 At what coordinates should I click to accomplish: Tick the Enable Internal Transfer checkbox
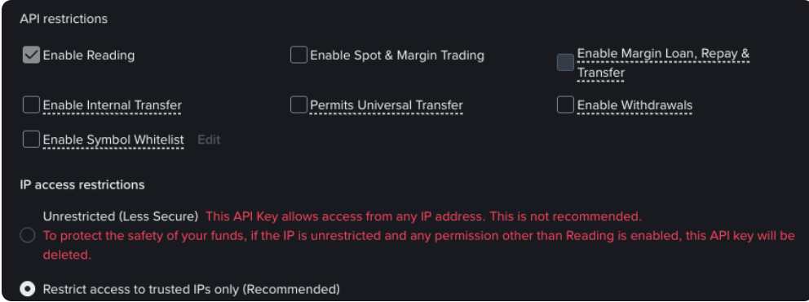pyautogui.click(x=32, y=105)
